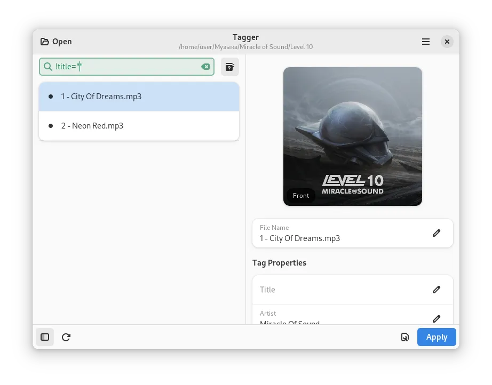This screenshot has width=492, height=385.
Task: Select 2 - Neon Red.mp3 file
Action: [x=139, y=126]
